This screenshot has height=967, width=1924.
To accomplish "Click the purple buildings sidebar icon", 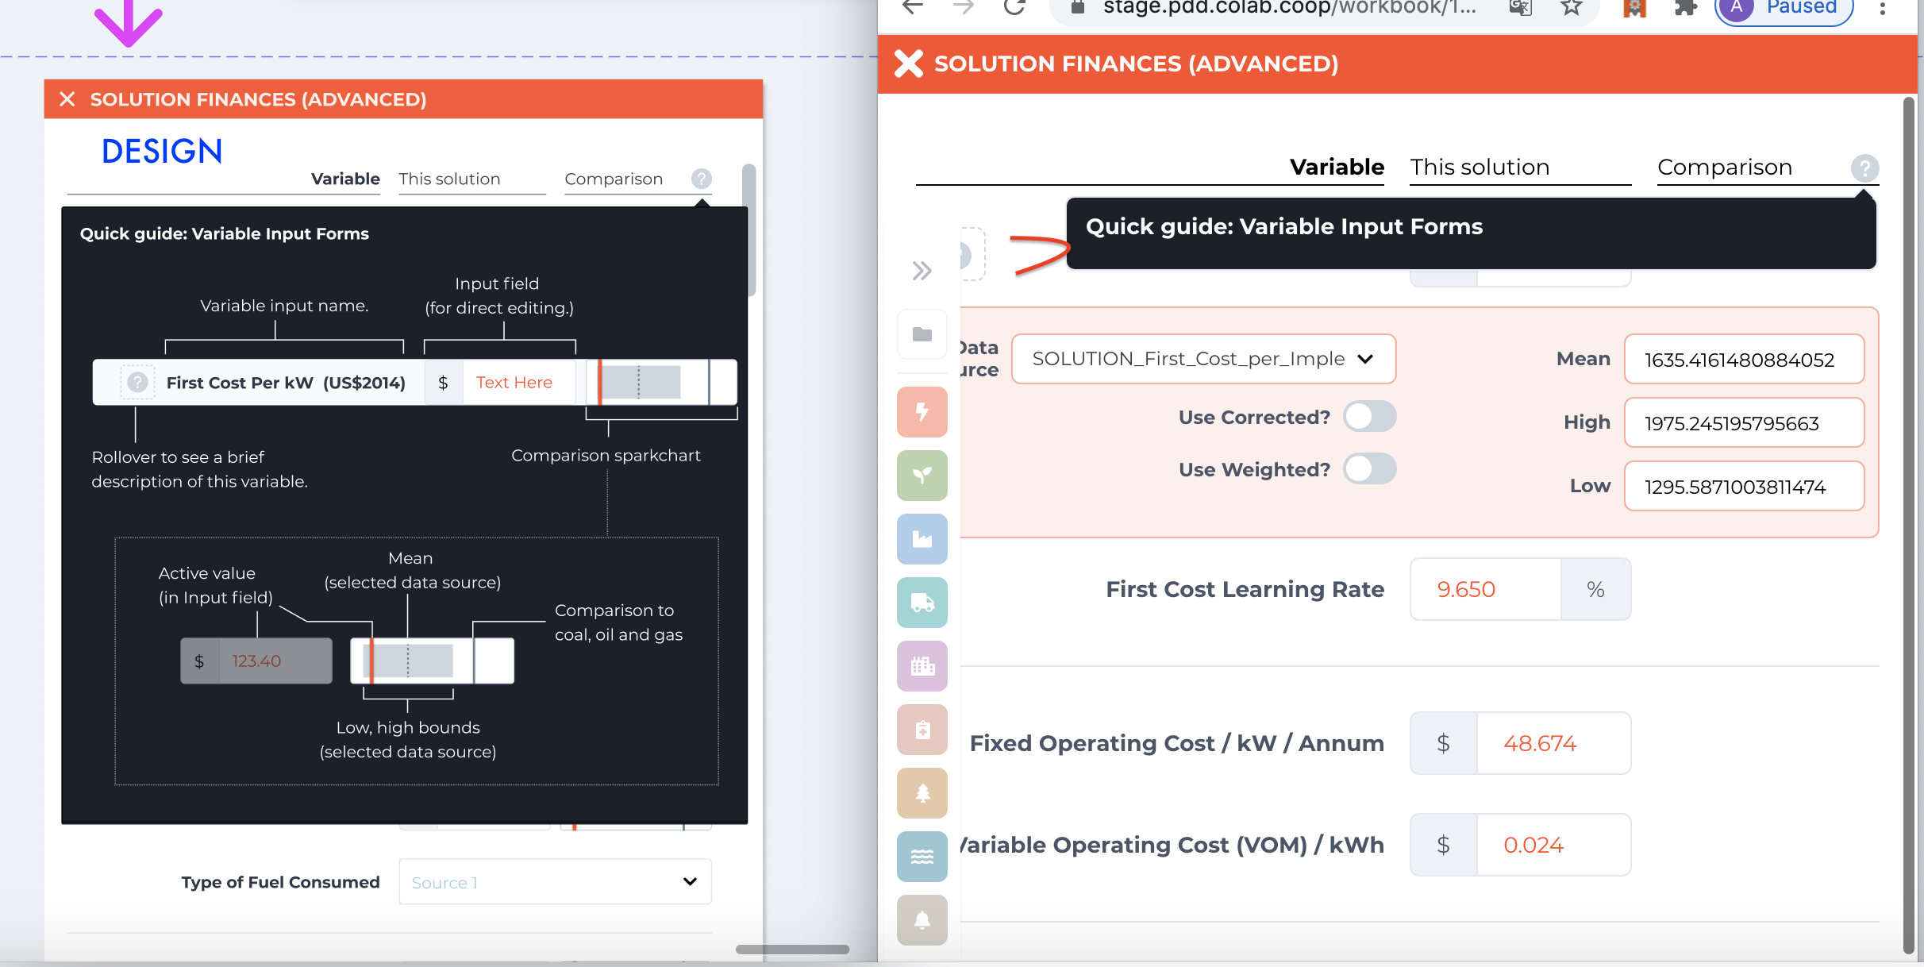I will coord(922,666).
